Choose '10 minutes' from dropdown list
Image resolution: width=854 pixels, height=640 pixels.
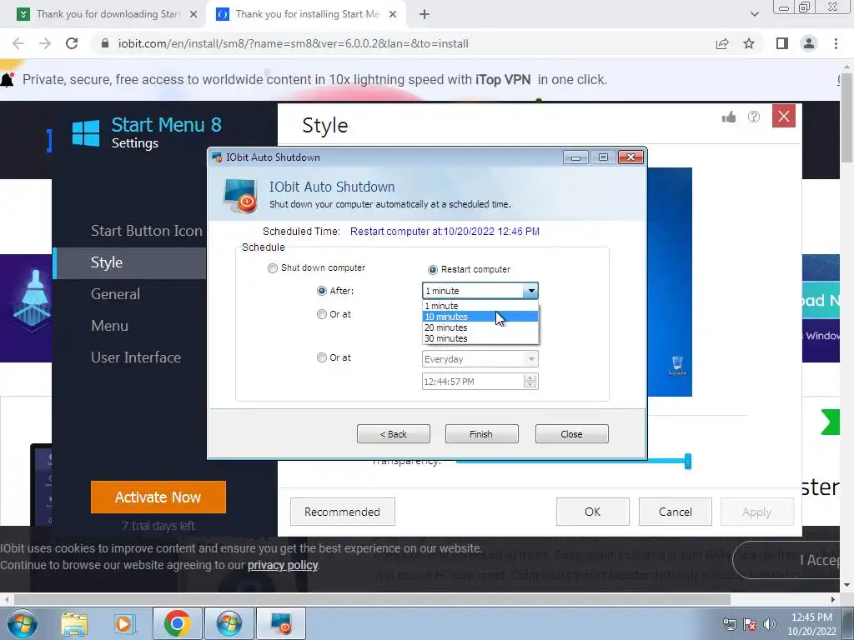click(x=480, y=317)
